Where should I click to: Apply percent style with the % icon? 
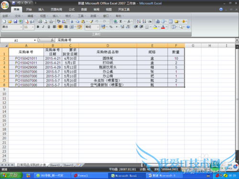(x=111, y=27)
